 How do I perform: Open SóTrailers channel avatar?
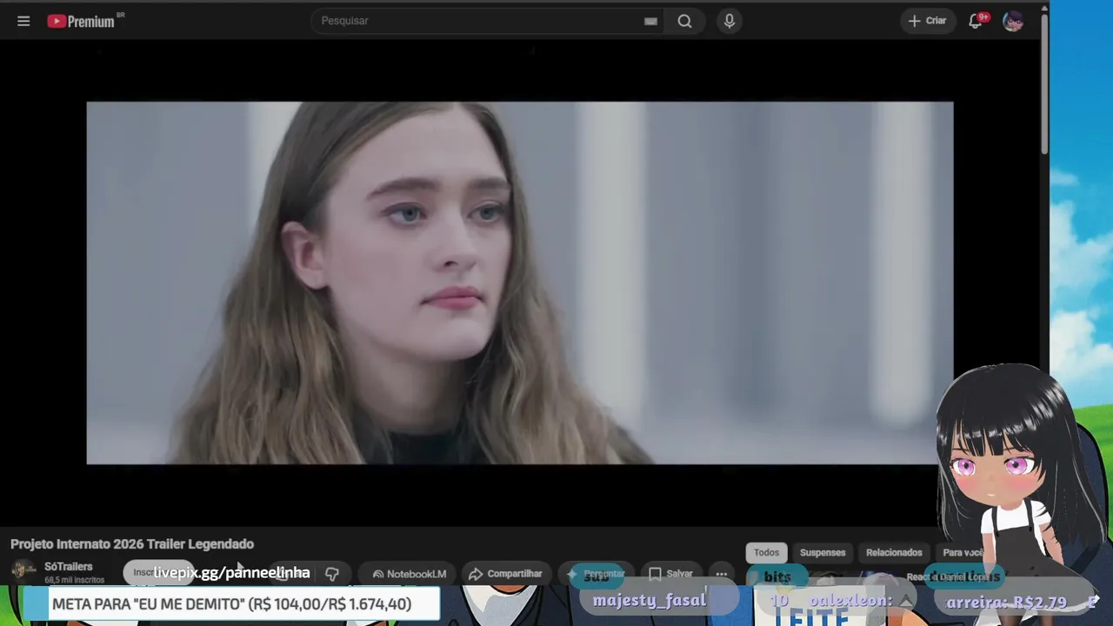[x=23, y=571]
